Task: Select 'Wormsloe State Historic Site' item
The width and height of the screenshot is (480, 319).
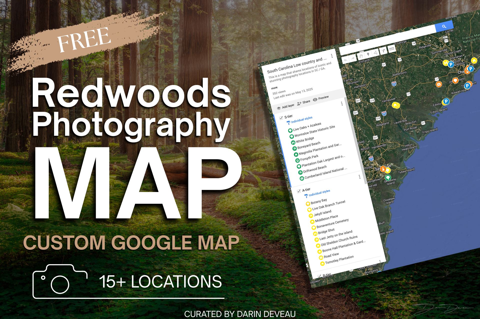Action: [312, 132]
